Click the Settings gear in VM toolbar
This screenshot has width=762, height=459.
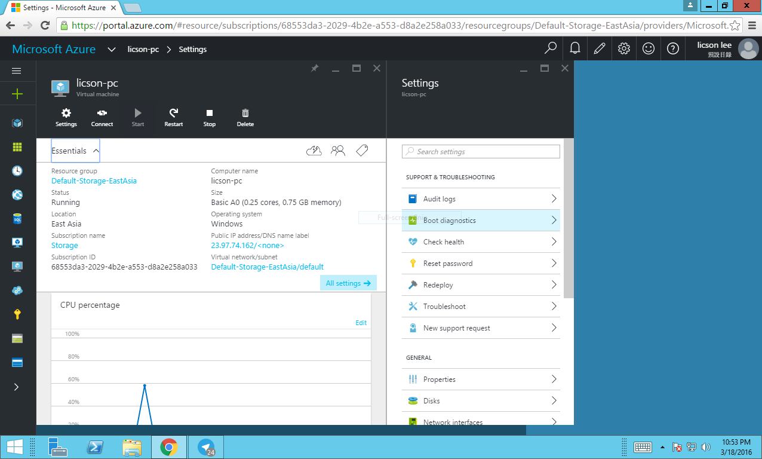66,117
